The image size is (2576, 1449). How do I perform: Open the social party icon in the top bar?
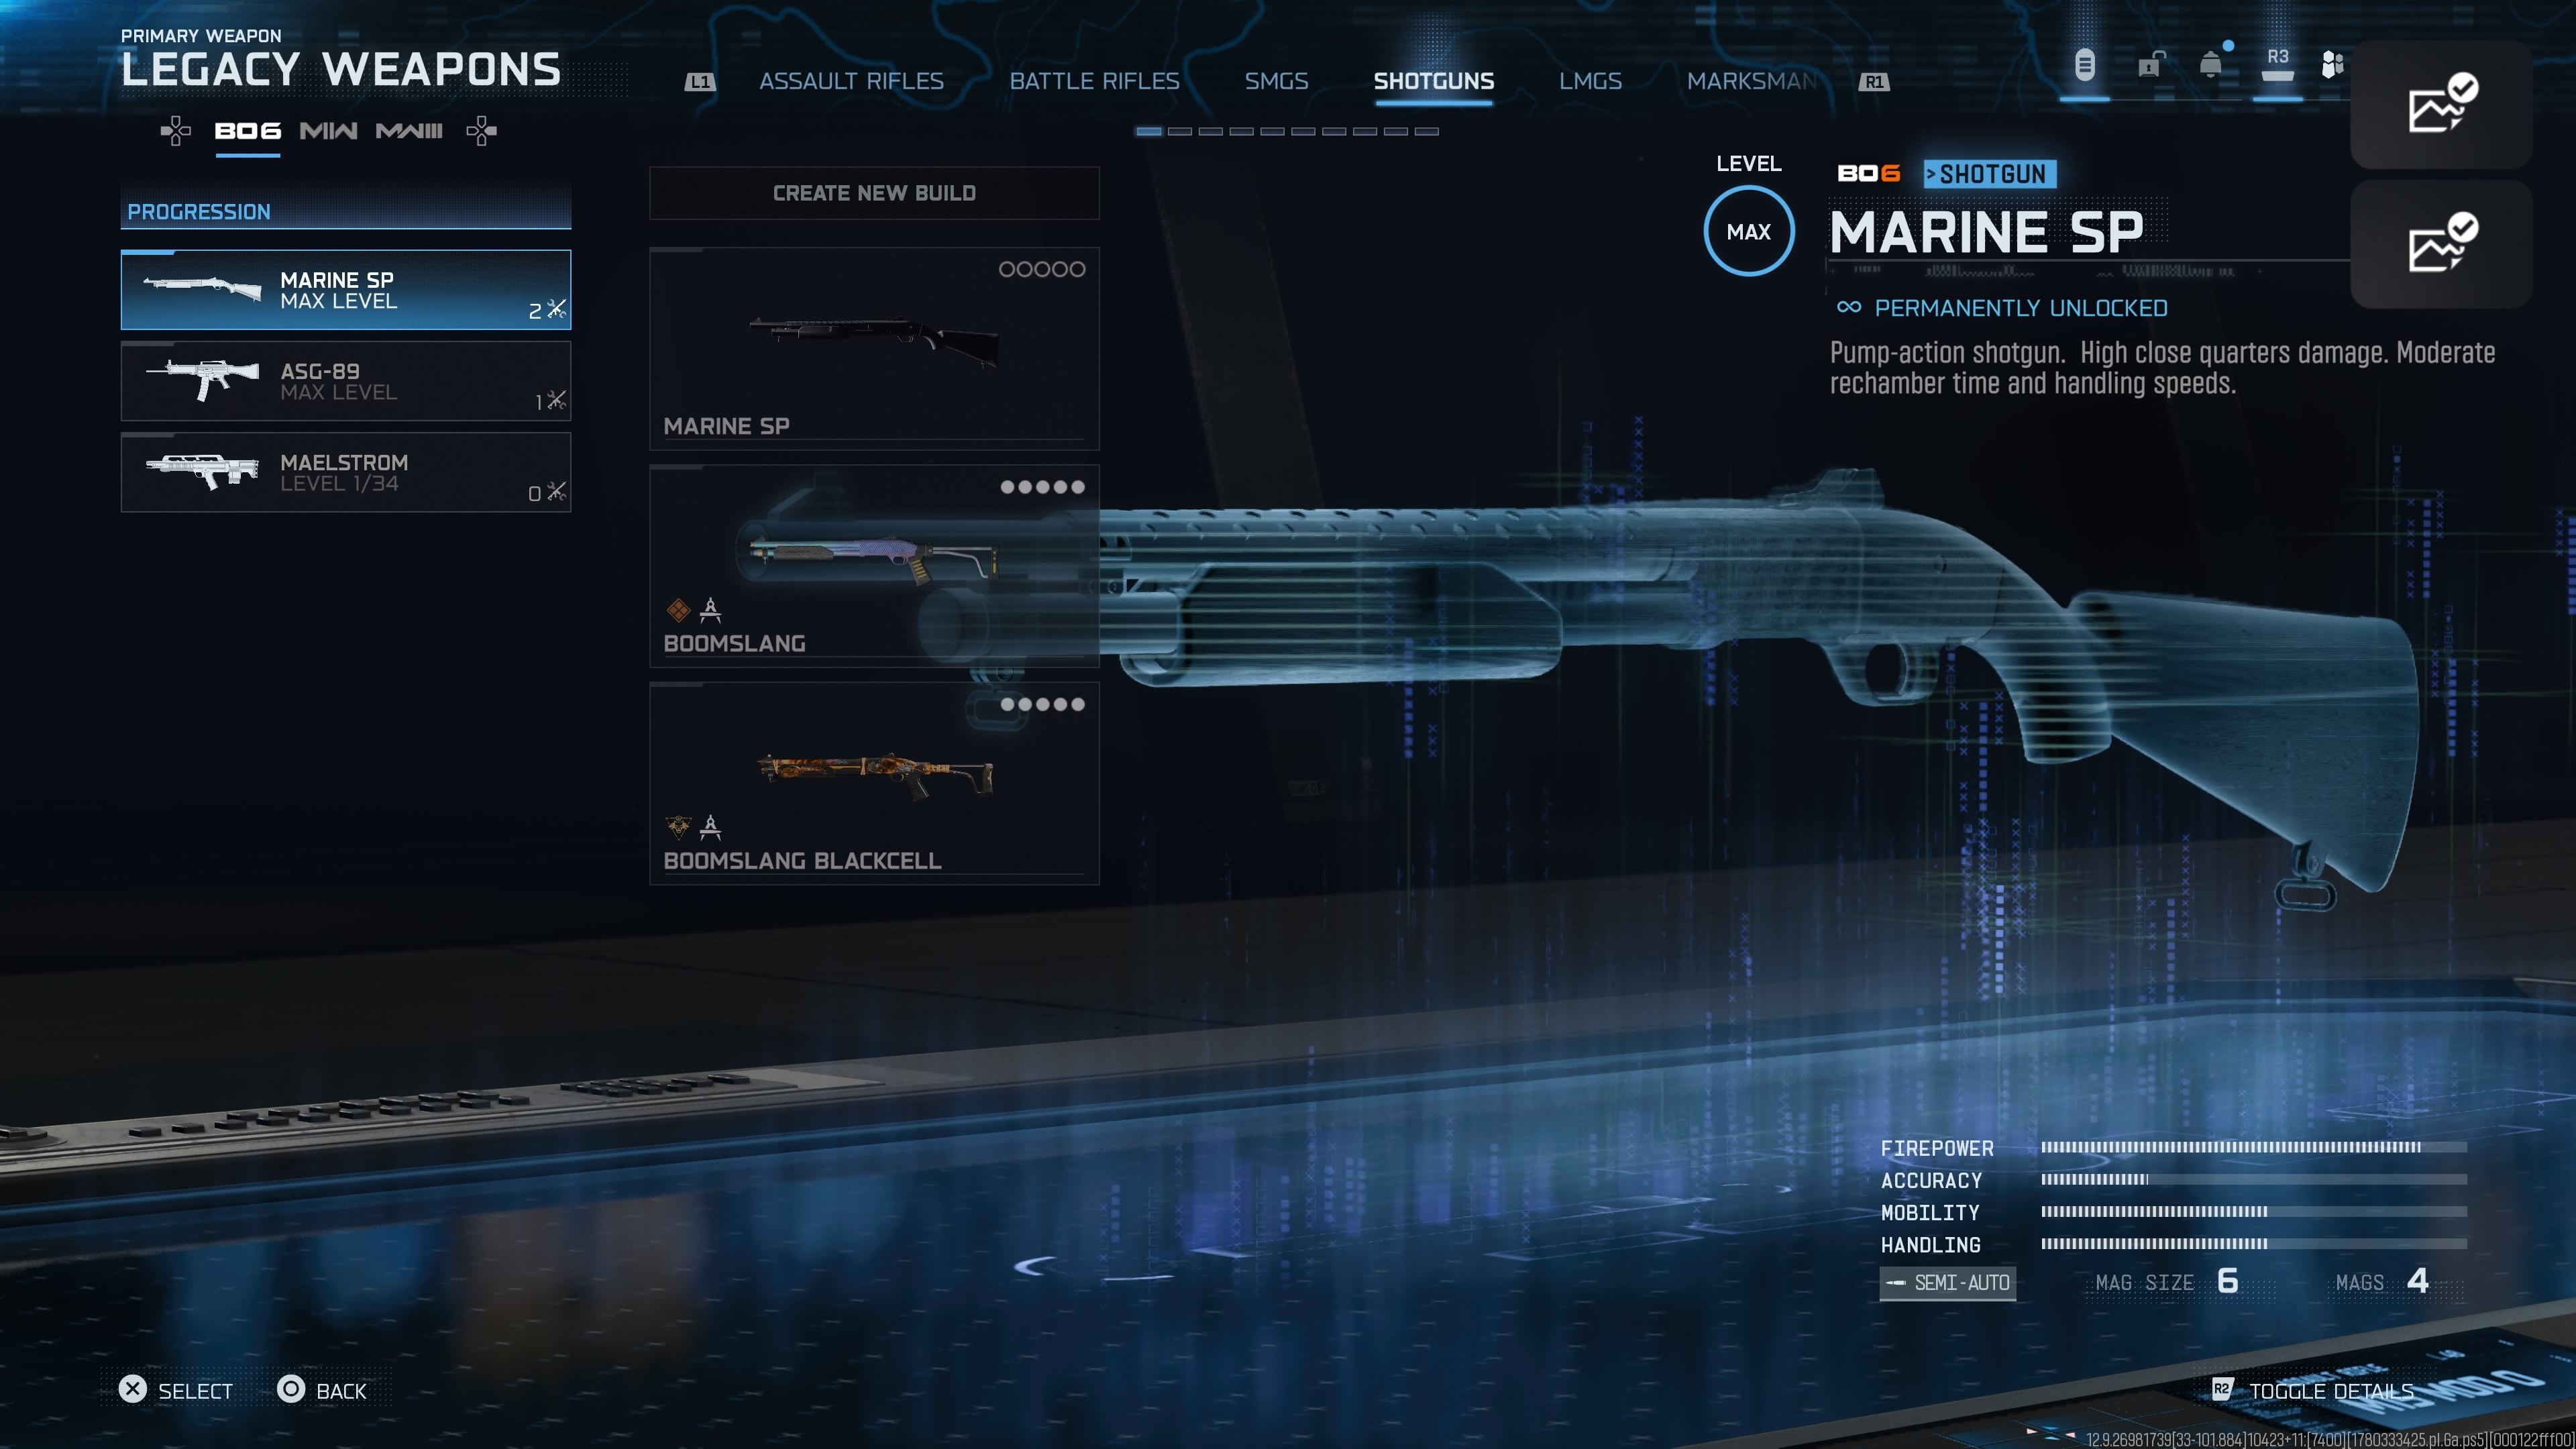click(2332, 65)
